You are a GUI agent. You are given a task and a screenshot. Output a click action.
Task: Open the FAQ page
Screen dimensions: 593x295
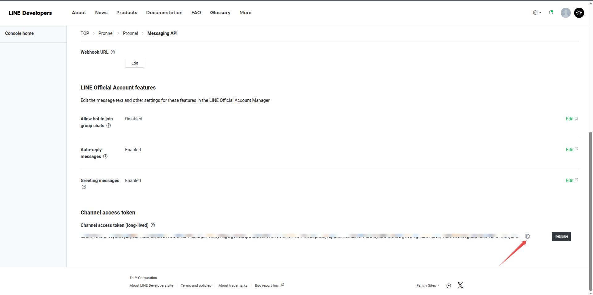click(x=196, y=13)
